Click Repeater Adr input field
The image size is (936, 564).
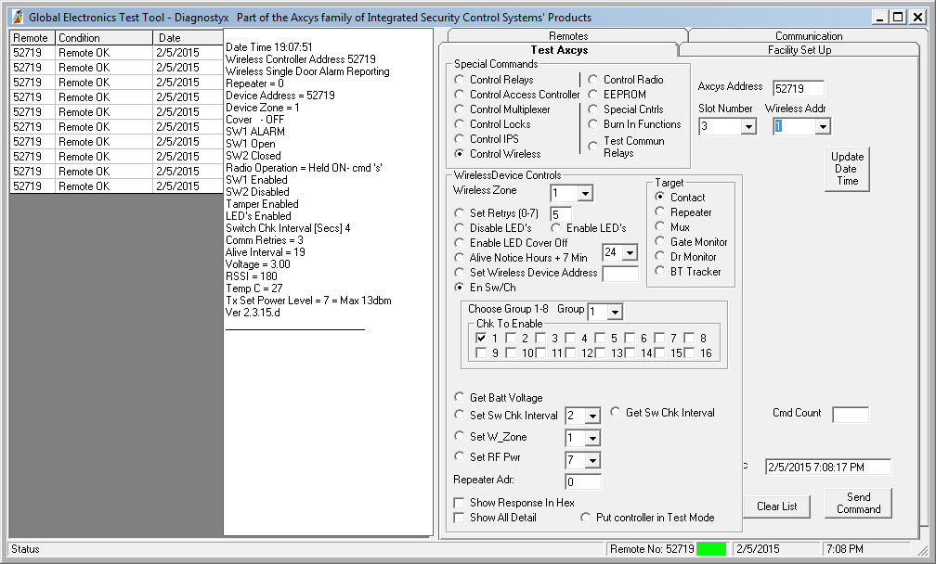click(x=582, y=481)
